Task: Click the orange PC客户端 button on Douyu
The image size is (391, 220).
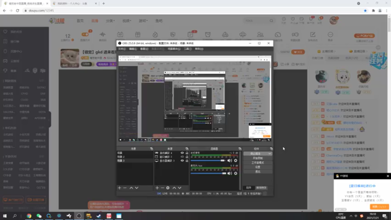Action: [364, 36]
